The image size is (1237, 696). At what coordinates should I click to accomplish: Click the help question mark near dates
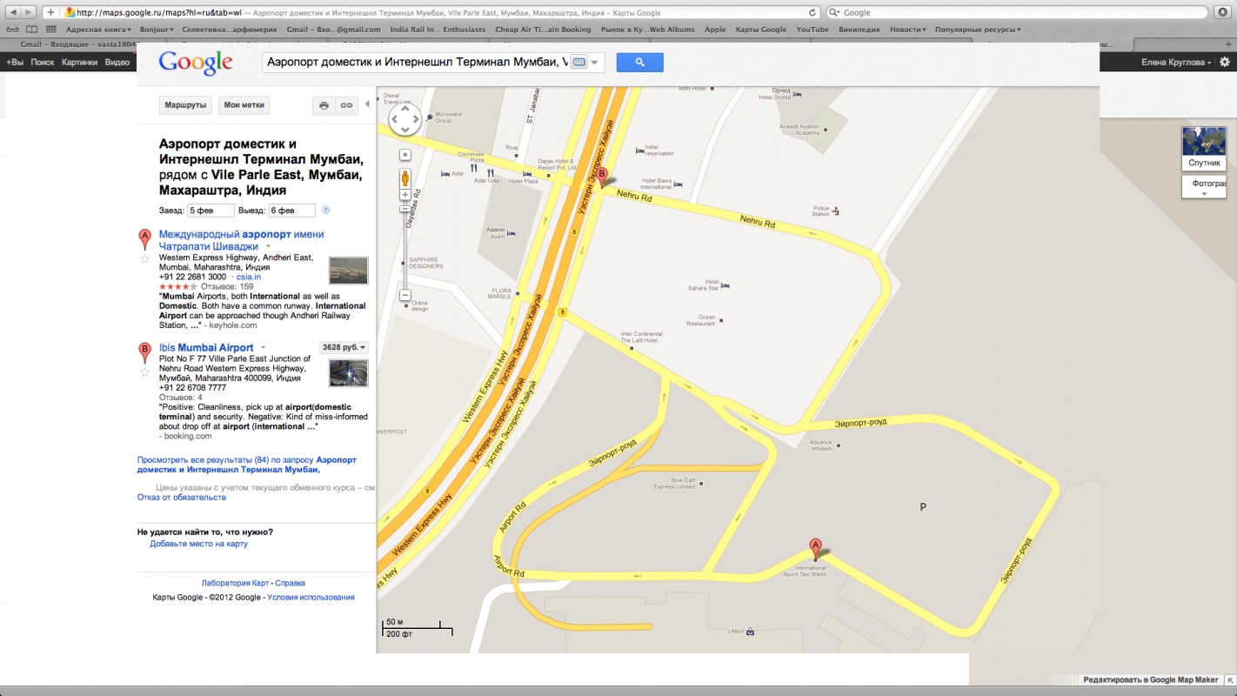(325, 211)
